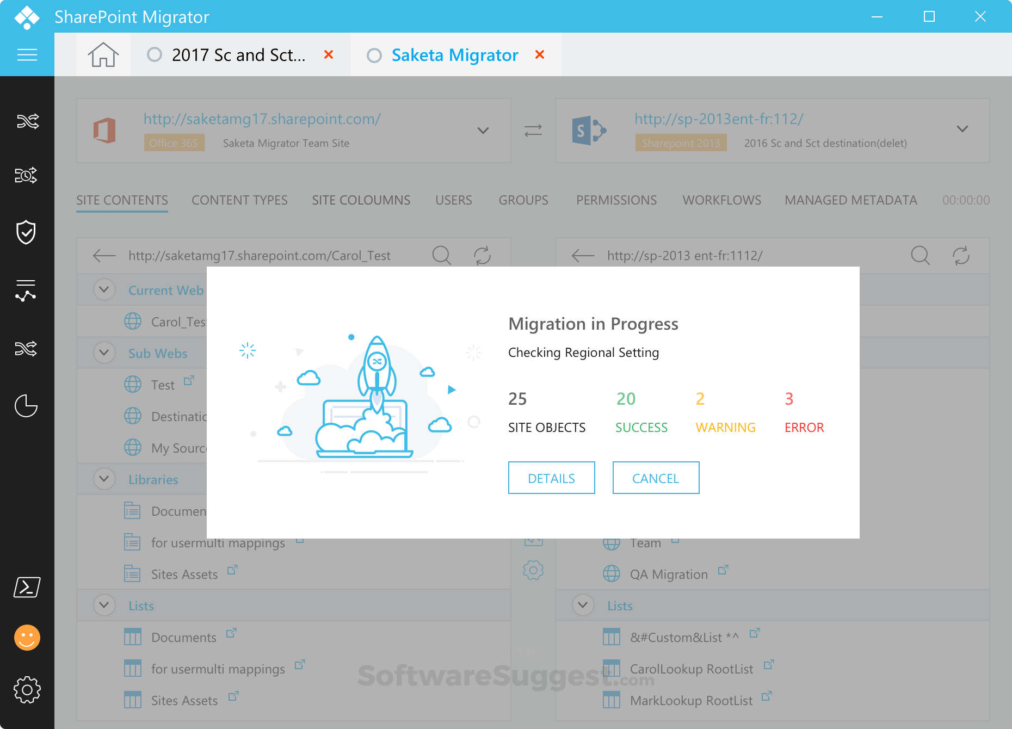Close the 2017 Sc and Sct tab
The image size is (1012, 729).
[329, 54]
